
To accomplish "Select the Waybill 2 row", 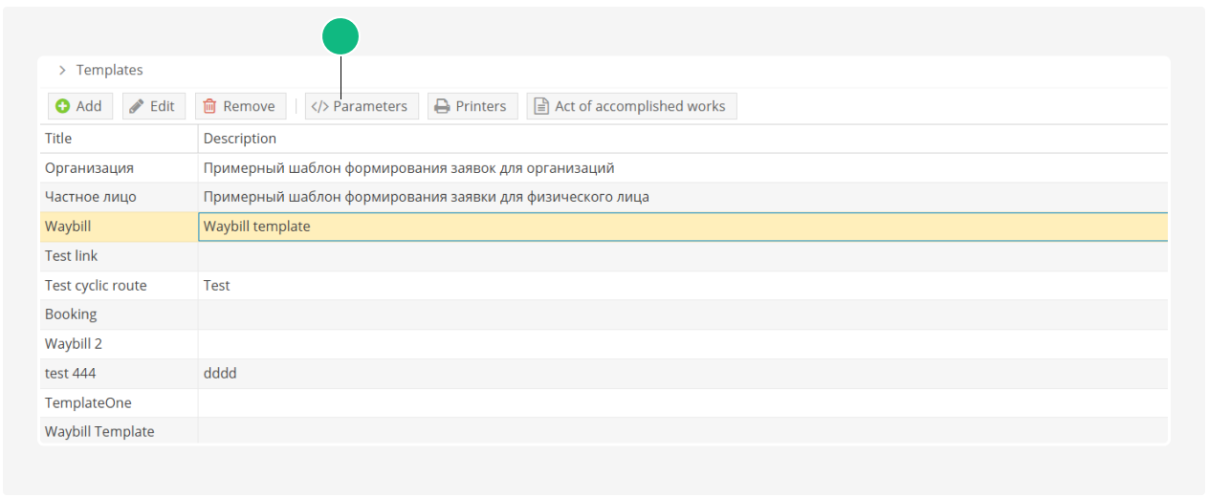I will tap(74, 344).
